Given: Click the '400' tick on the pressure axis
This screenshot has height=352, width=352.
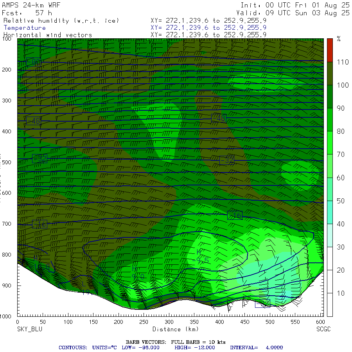Looking at the screenshot, I should [7, 131].
